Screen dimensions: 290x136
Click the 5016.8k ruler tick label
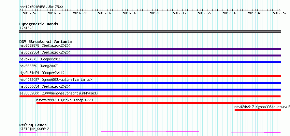tap(105, 13)
